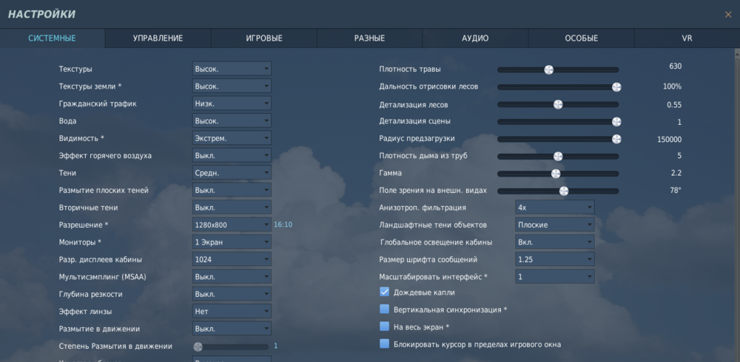Click the 150000 preload radius value
740x362 pixels.
click(669, 140)
